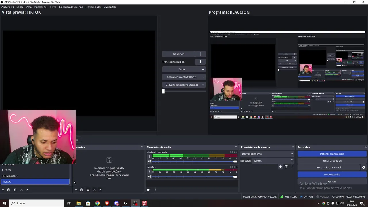Add a quick transition with plus button

200,62
